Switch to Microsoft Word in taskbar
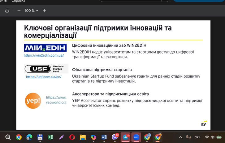The height and width of the screenshot is (143, 225). (104, 137)
